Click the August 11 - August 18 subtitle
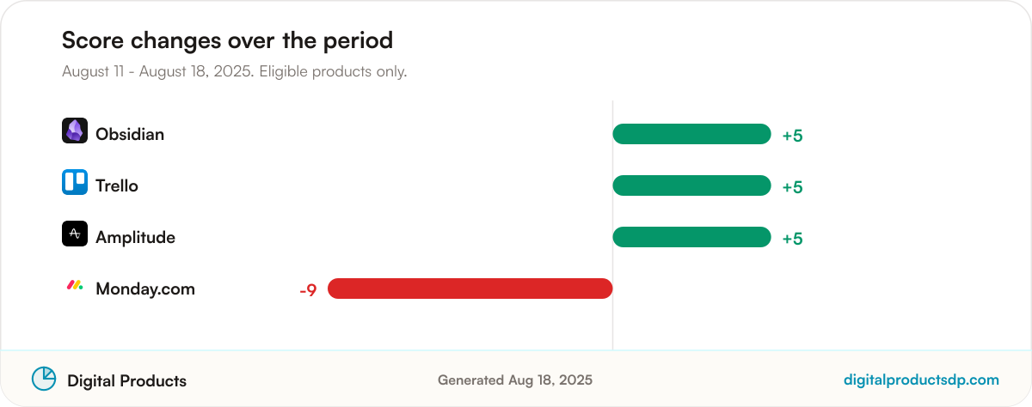 tap(234, 71)
